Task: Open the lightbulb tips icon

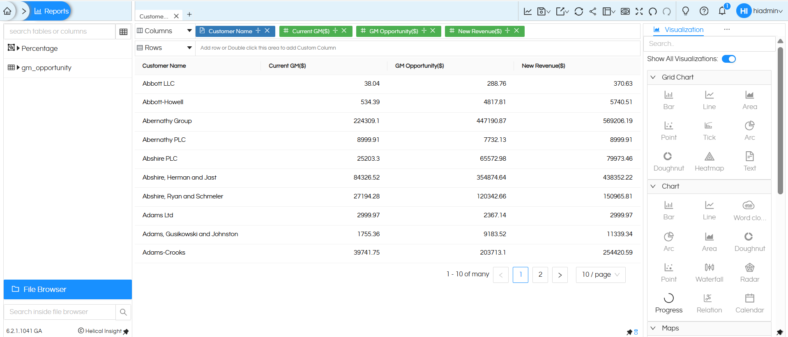Action: [686, 11]
